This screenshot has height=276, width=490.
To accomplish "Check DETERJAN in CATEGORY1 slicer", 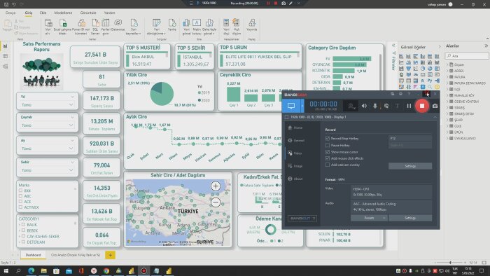I will pos(23,242).
